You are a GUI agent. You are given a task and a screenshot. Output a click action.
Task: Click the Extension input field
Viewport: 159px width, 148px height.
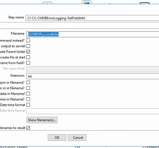coord(93,76)
